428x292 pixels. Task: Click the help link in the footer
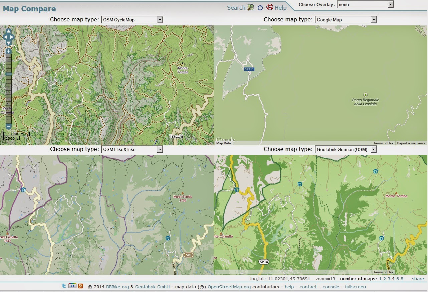coord(289,287)
